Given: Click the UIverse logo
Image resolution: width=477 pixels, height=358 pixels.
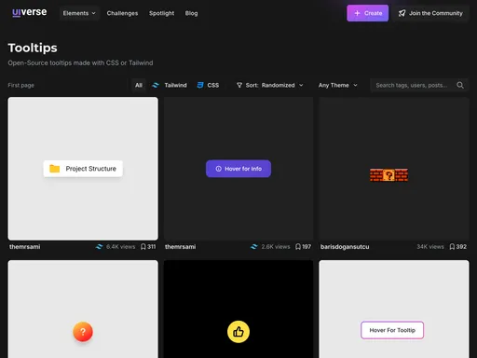Looking at the screenshot, I should click(30, 12).
